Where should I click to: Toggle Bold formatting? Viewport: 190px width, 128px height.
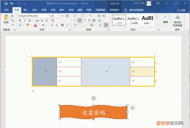20,20
